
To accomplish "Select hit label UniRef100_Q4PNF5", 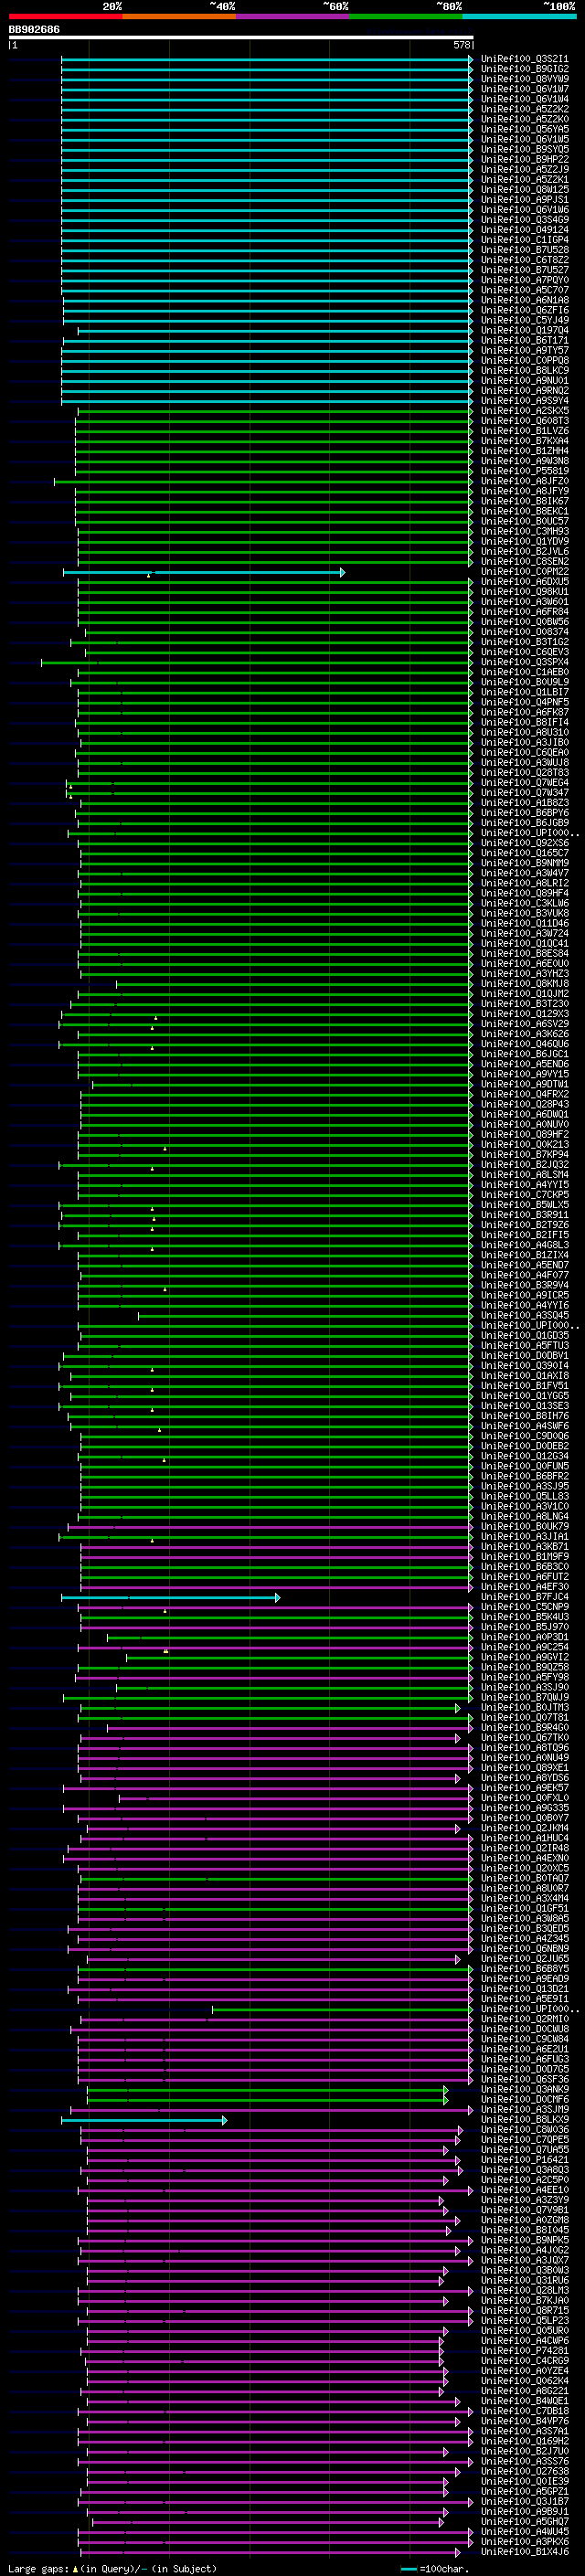I will 525,703.
